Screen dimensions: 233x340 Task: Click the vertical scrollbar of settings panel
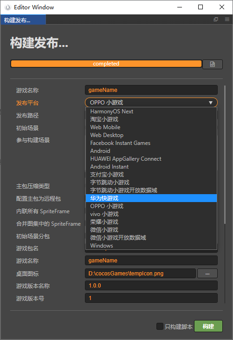point(225,154)
